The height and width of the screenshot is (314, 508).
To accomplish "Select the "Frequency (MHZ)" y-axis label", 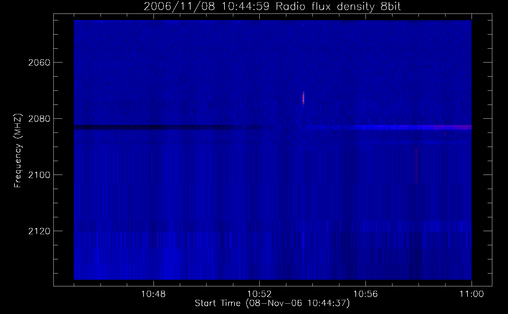I will pyautogui.click(x=19, y=151).
